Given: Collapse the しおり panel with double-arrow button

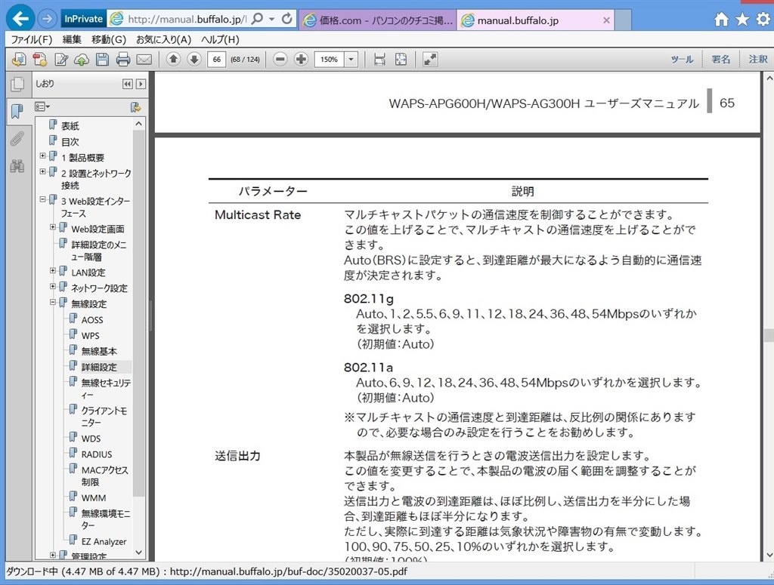Looking at the screenshot, I should coord(127,84).
